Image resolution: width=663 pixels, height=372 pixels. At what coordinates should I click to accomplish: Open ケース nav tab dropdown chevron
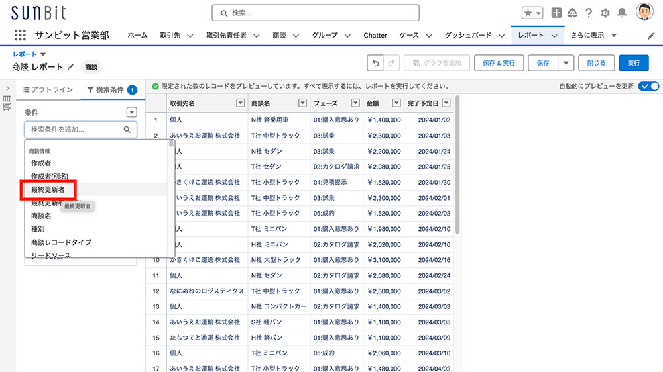pos(429,36)
